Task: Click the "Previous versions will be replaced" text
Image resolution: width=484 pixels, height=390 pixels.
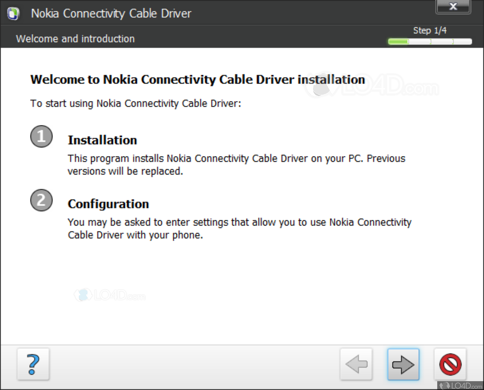Action: [236, 165]
